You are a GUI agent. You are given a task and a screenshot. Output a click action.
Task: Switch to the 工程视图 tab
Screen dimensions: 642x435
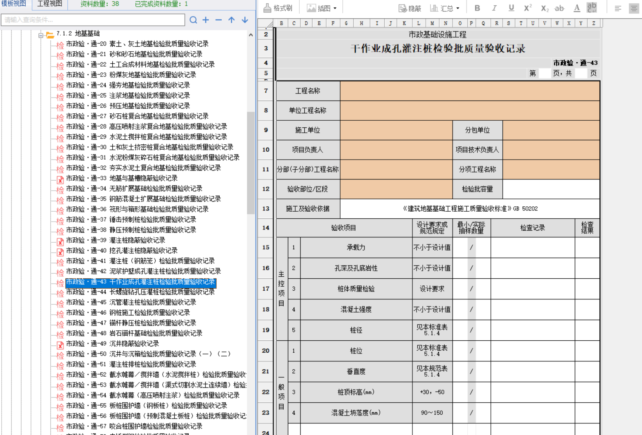[50, 4]
